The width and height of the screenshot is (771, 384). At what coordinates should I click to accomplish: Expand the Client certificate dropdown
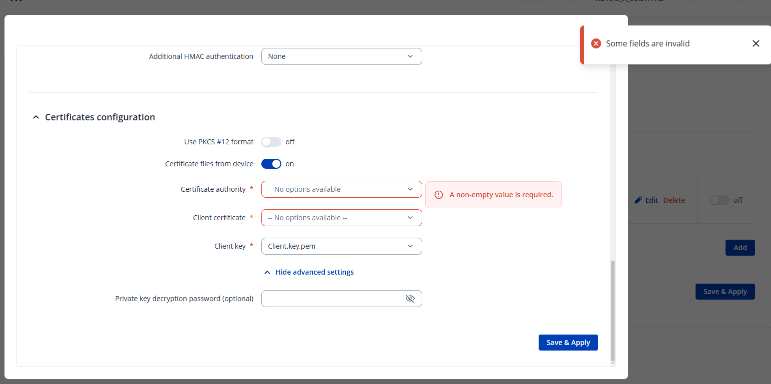[x=341, y=218]
